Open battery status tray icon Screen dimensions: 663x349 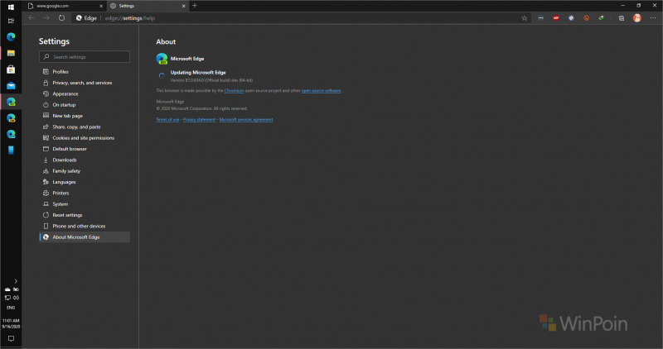tap(16, 289)
